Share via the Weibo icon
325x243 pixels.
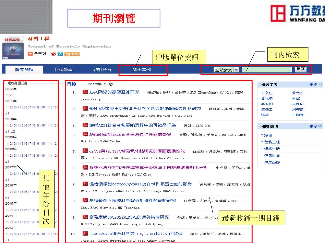[x=54, y=54]
